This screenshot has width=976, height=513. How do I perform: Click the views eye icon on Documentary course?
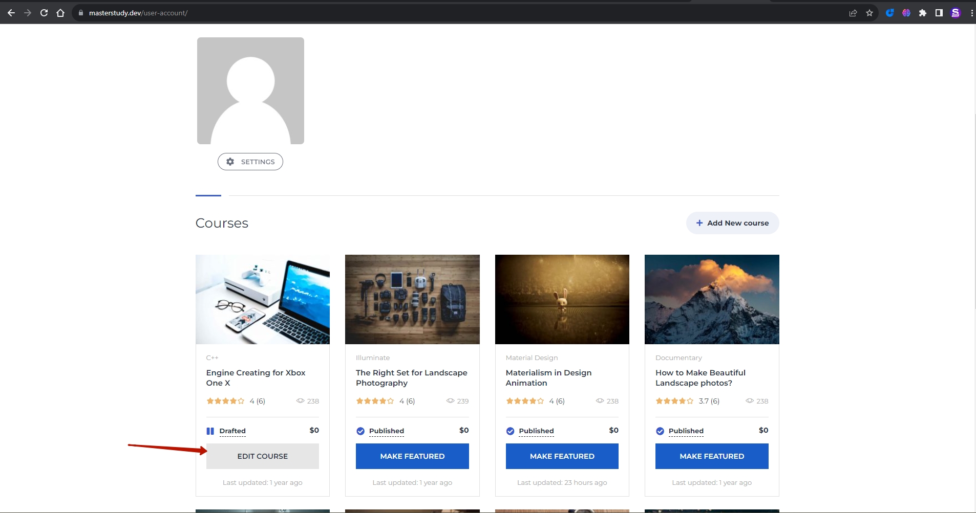[x=750, y=401]
